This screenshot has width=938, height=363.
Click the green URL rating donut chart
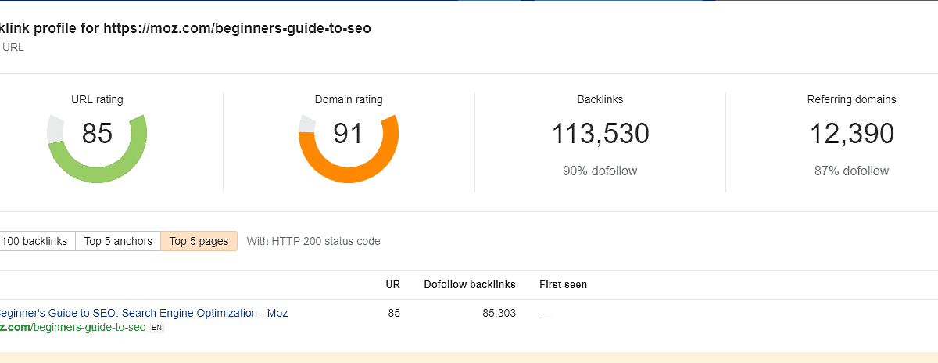[x=97, y=149]
